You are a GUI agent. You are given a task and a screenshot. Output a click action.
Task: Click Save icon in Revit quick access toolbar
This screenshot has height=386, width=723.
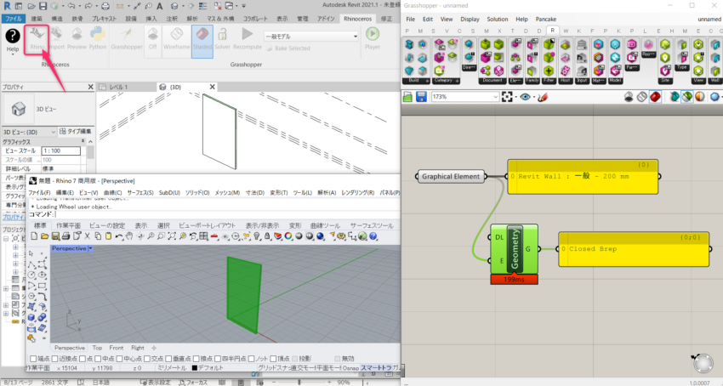coord(43,6)
